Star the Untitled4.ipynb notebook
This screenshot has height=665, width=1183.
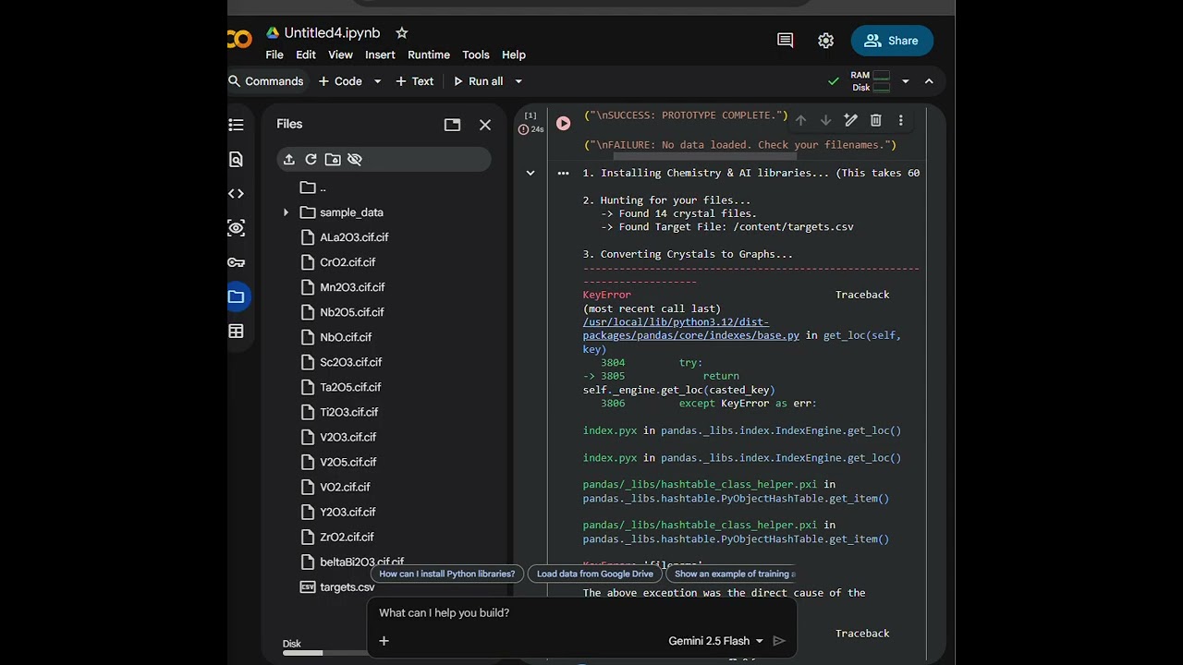coord(402,32)
